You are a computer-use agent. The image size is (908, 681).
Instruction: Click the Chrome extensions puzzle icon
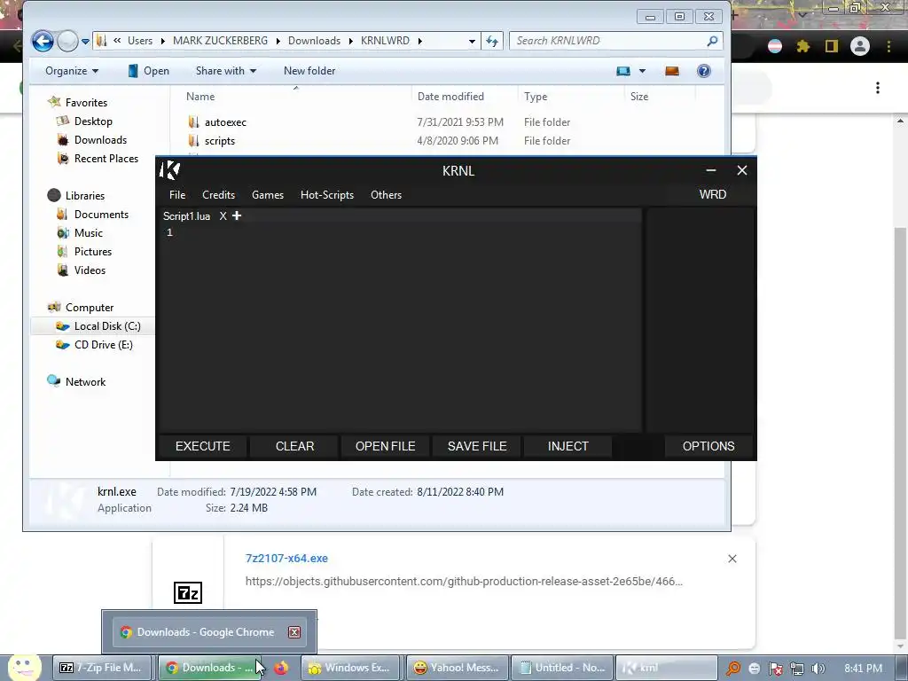pos(802,46)
